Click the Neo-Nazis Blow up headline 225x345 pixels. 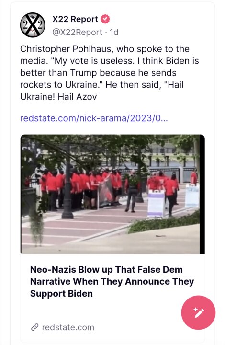(112, 281)
